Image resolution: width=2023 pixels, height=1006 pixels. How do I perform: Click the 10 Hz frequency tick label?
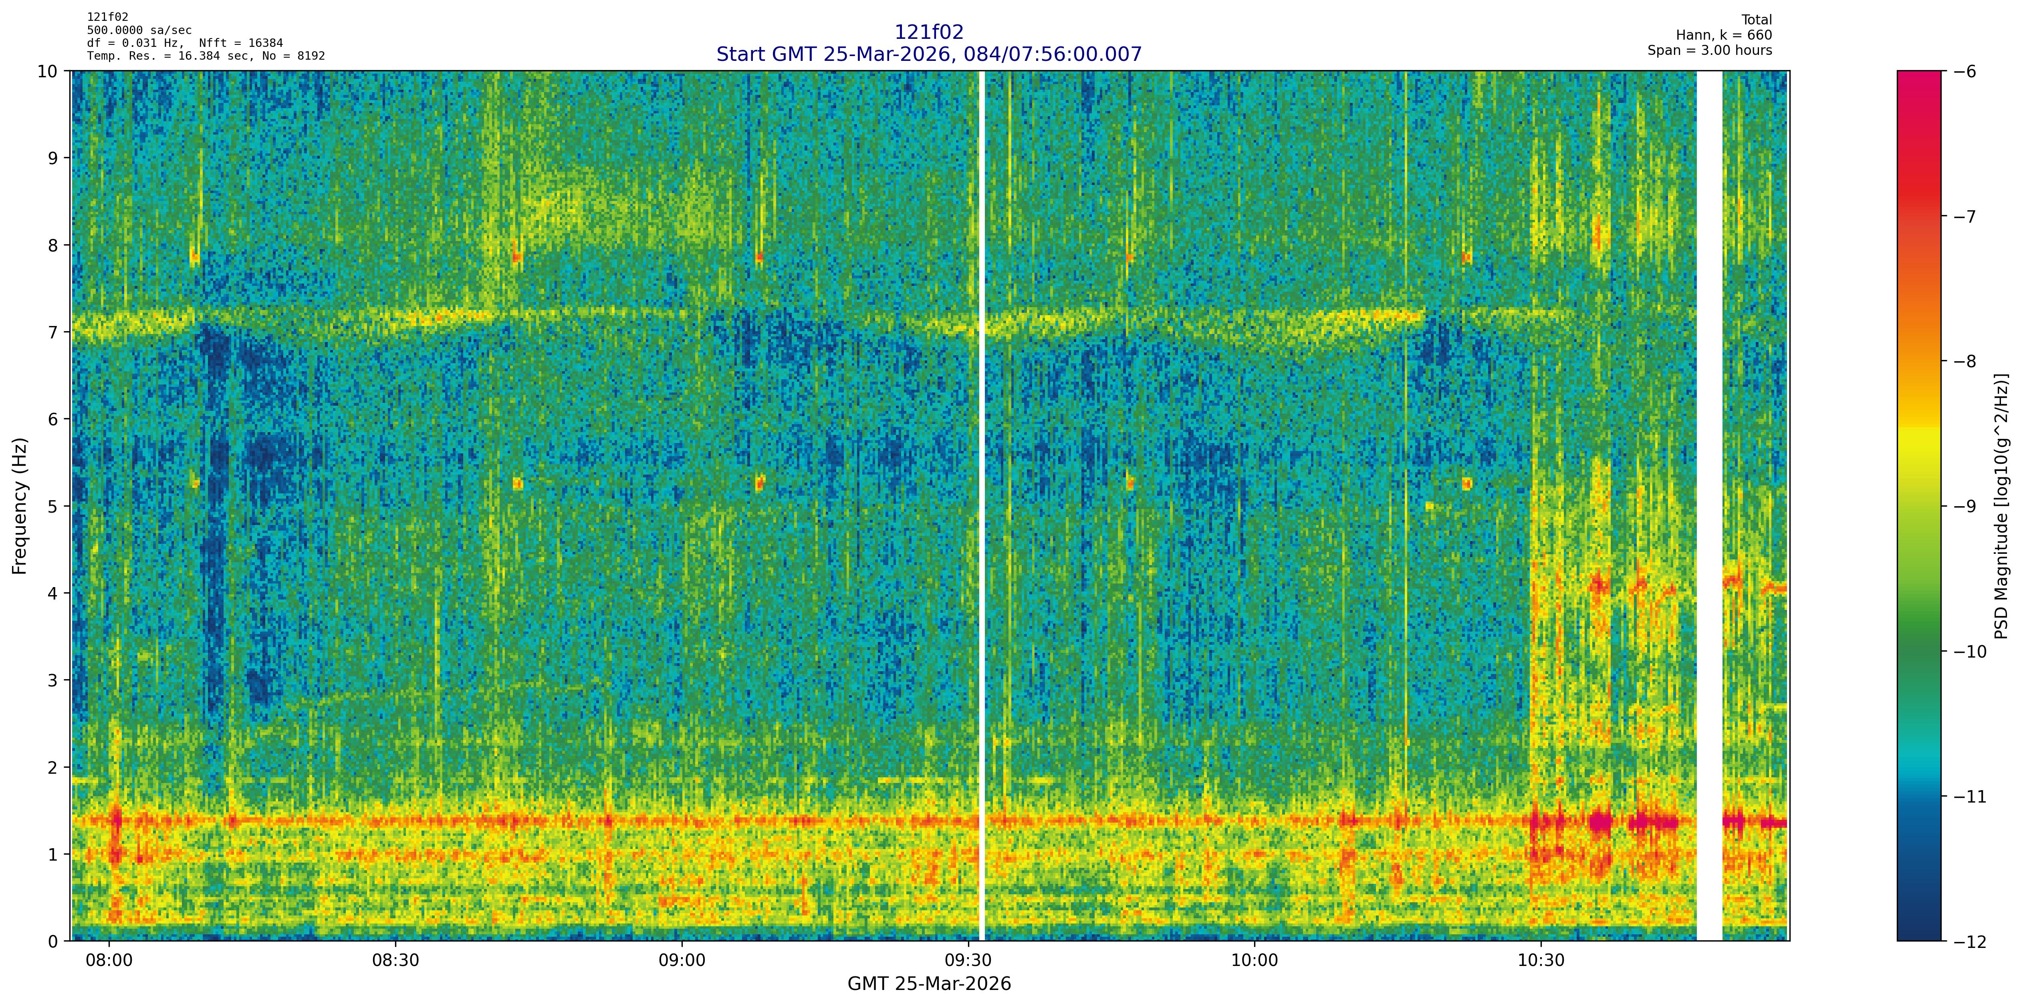coord(48,71)
